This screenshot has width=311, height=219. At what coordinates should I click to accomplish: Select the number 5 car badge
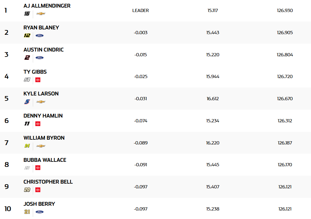27,102
